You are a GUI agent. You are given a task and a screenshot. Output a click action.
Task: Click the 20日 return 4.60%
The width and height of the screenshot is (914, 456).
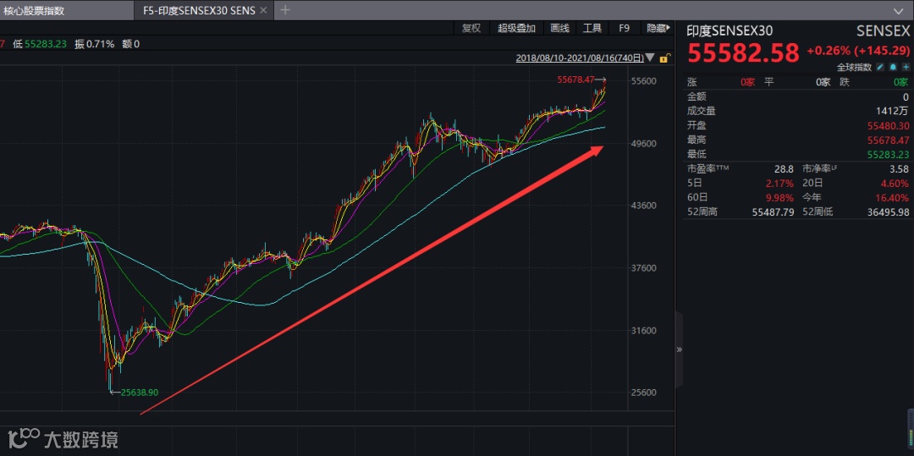[896, 183]
